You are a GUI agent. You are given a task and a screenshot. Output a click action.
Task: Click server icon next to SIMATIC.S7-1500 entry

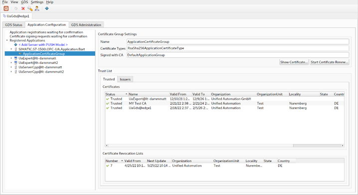click(16, 49)
